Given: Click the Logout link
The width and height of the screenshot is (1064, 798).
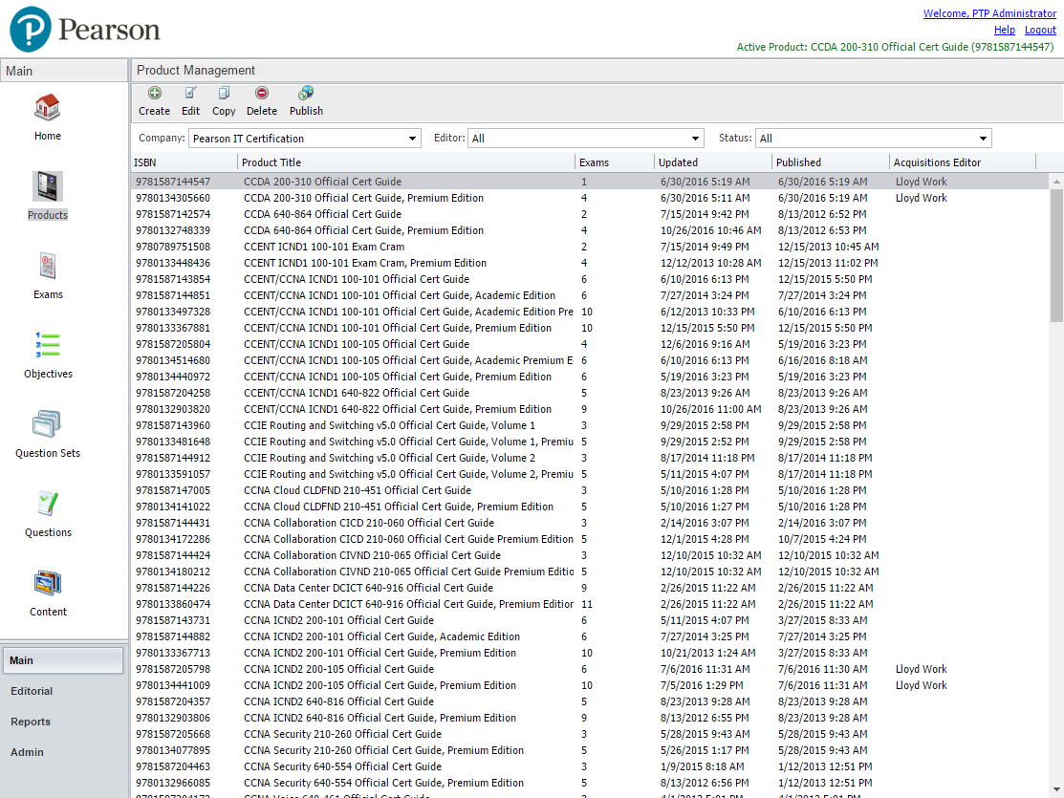Looking at the screenshot, I should (1040, 30).
